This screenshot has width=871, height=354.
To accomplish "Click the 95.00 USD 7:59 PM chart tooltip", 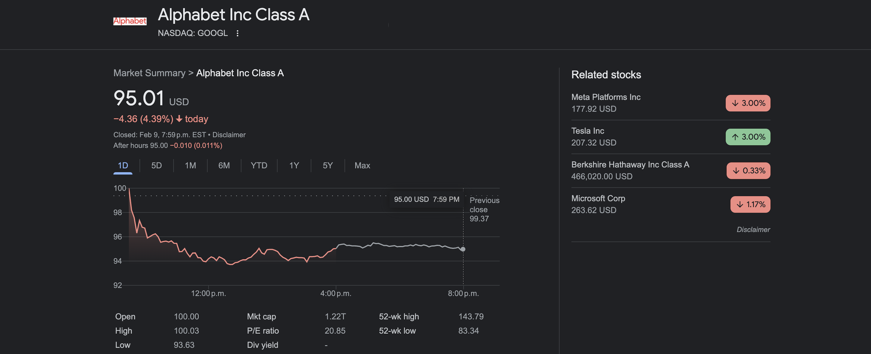I will pos(427,200).
